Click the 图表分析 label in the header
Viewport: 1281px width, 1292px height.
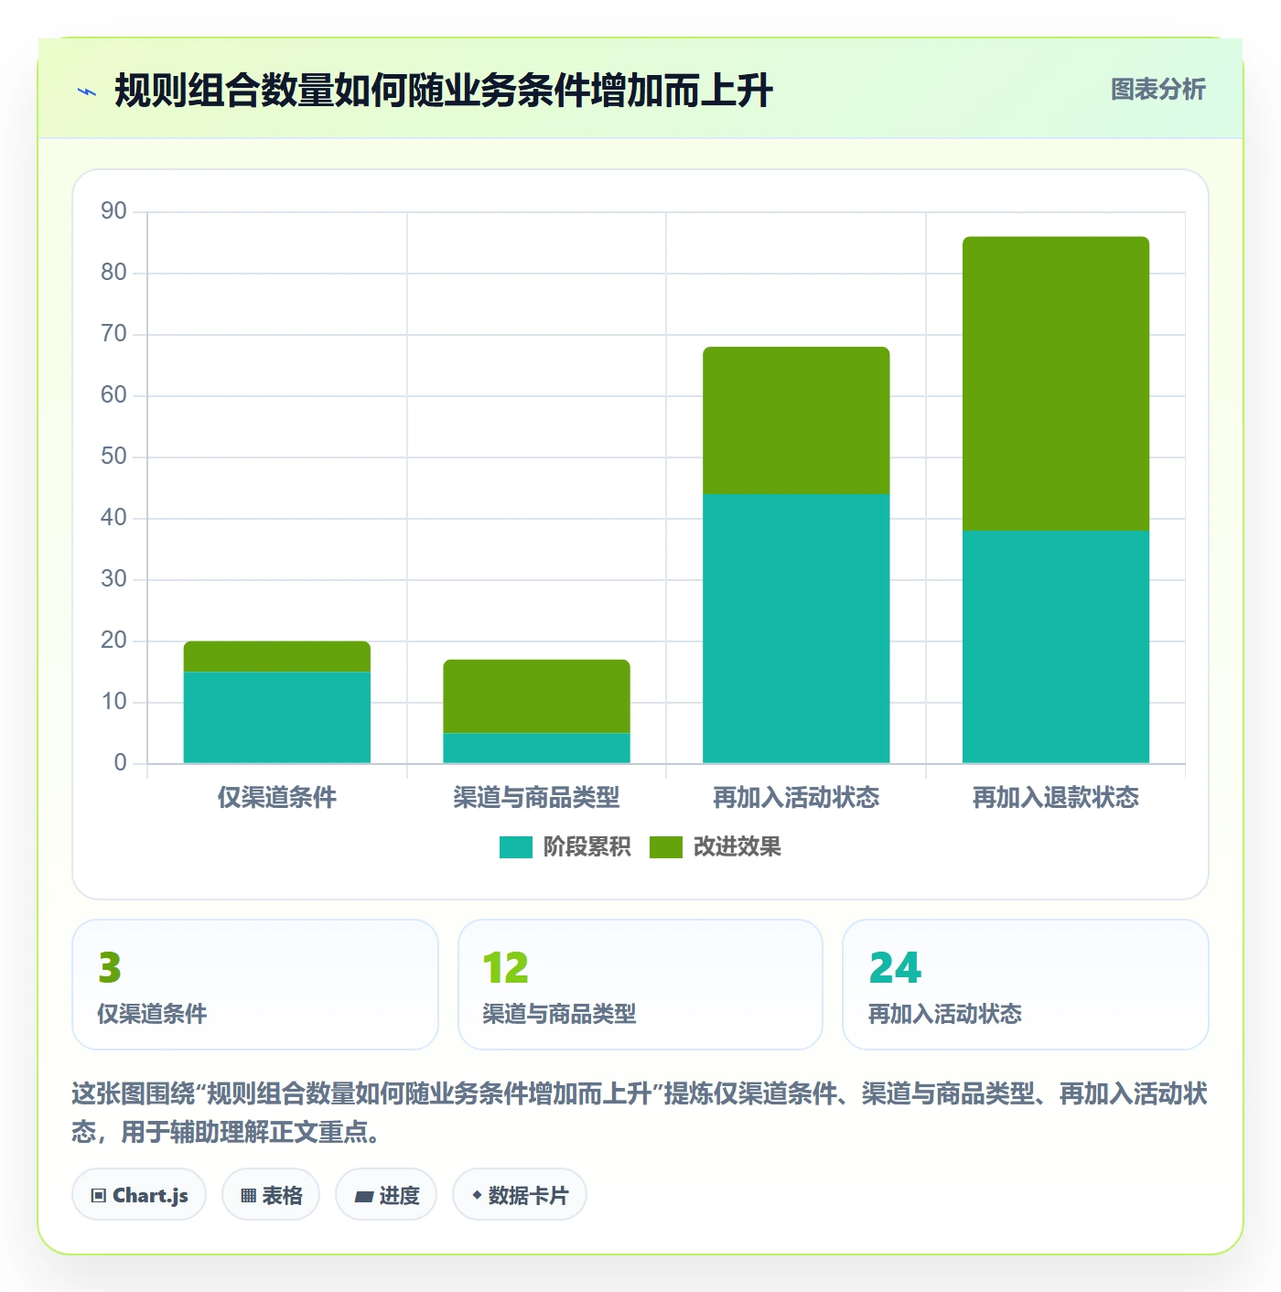click(1157, 90)
